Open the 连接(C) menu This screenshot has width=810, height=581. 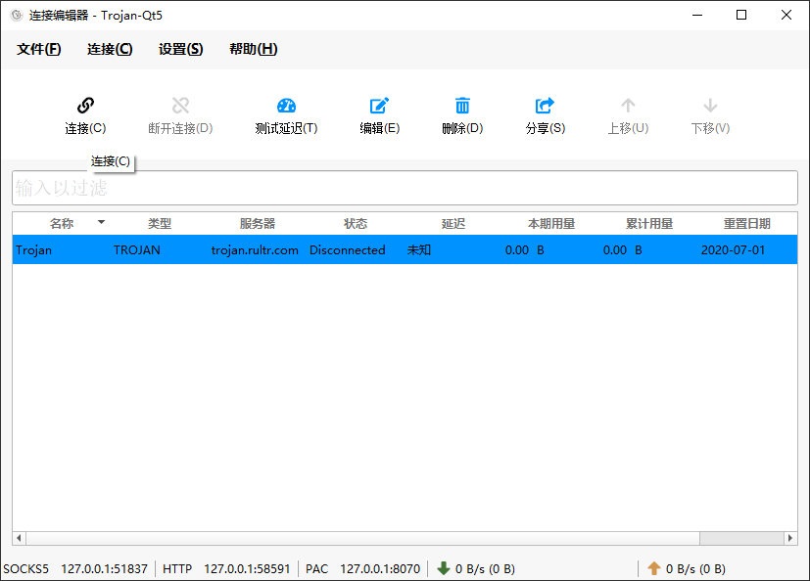coord(110,49)
